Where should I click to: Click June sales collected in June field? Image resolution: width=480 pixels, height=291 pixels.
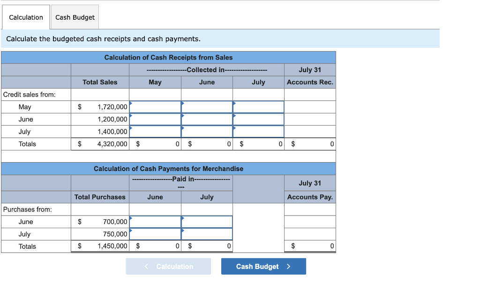pyautogui.click(x=207, y=119)
